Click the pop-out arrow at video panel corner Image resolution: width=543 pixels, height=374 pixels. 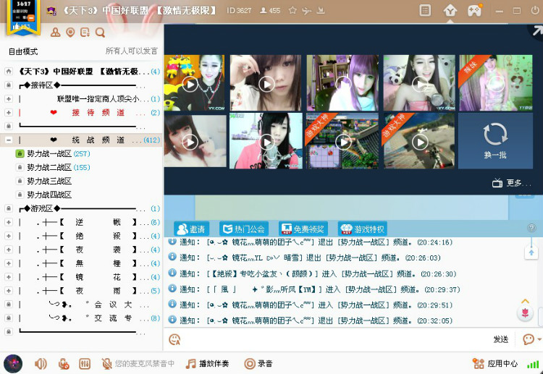click(x=536, y=31)
